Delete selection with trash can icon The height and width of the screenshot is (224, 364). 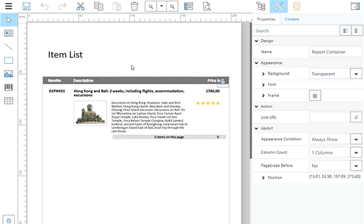[x=134, y=7]
